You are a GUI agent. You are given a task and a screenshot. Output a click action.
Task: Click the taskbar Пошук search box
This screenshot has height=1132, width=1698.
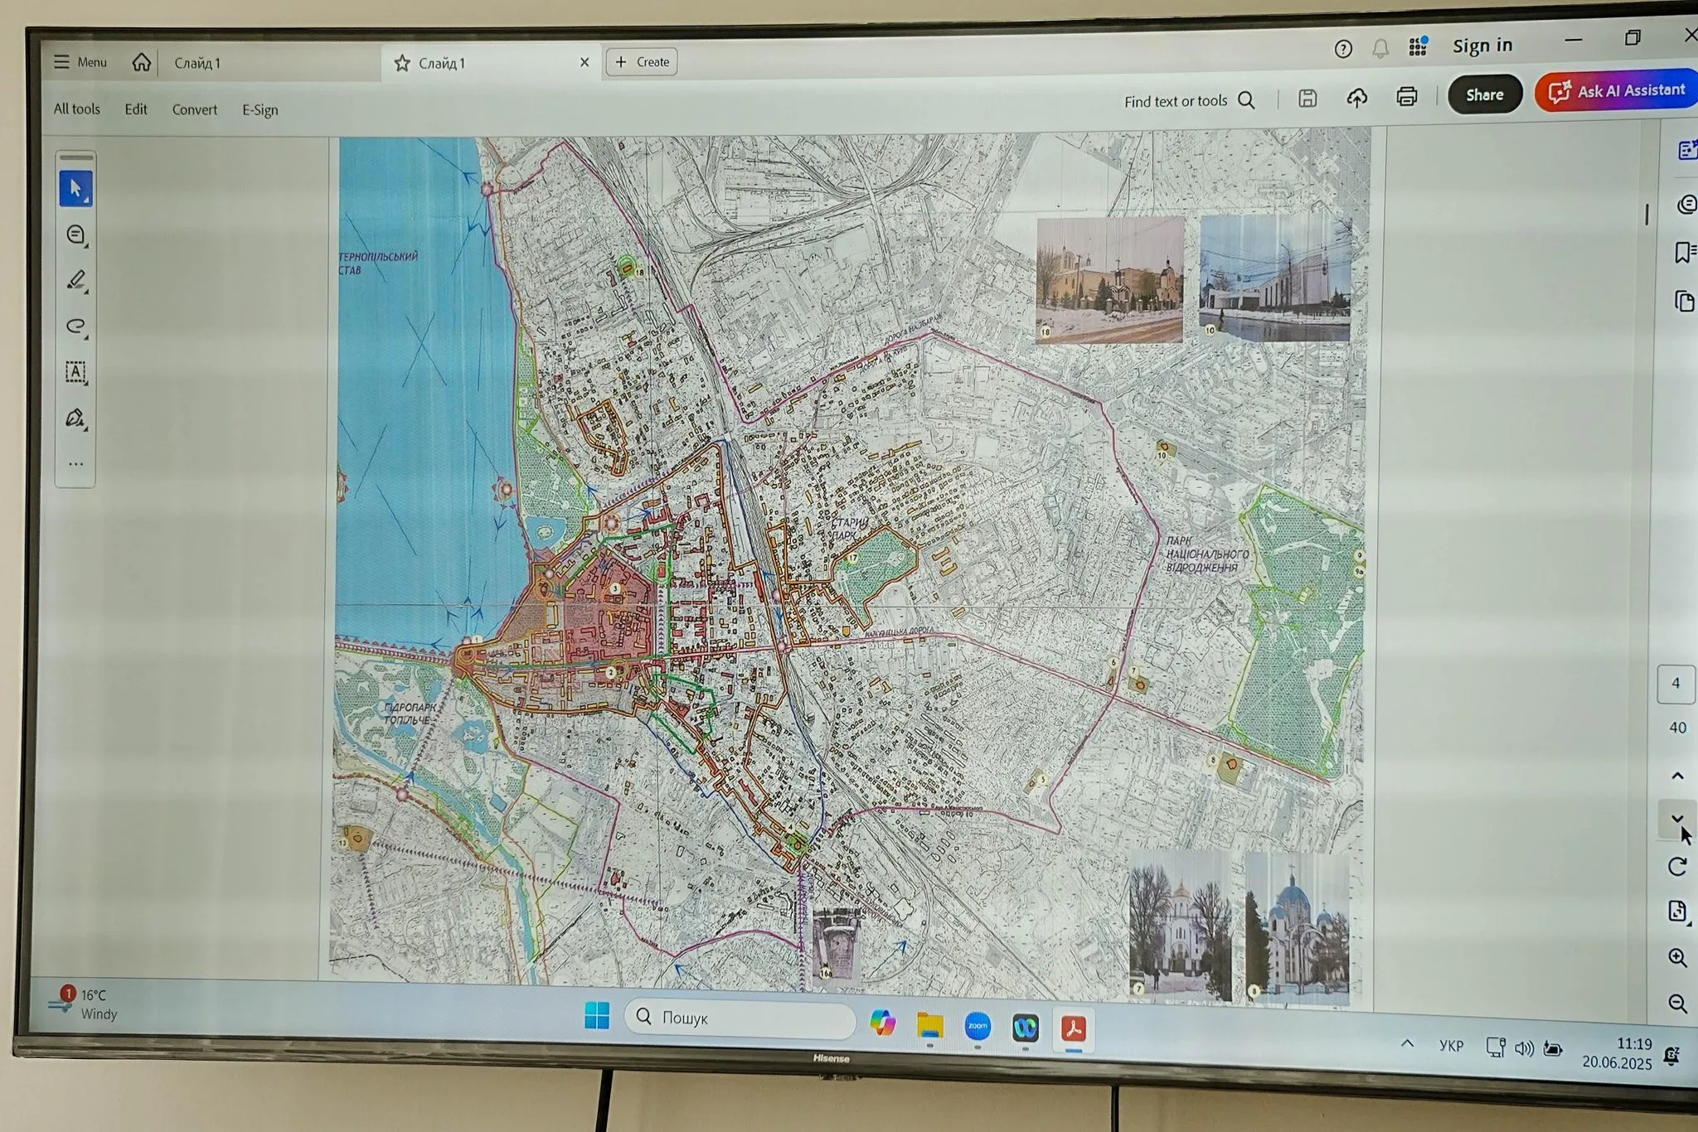740,1018
